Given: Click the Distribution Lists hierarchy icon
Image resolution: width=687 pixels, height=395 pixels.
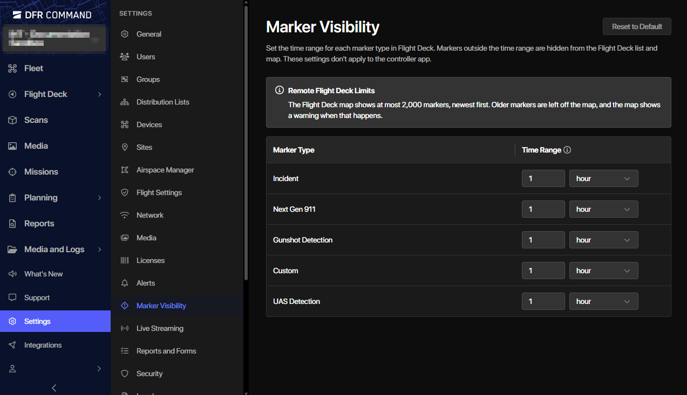Looking at the screenshot, I should [125, 102].
